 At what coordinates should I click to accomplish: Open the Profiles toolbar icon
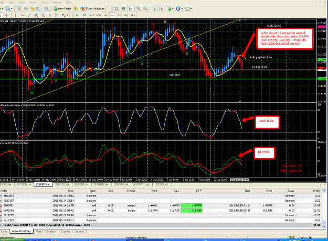click(8, 8)
